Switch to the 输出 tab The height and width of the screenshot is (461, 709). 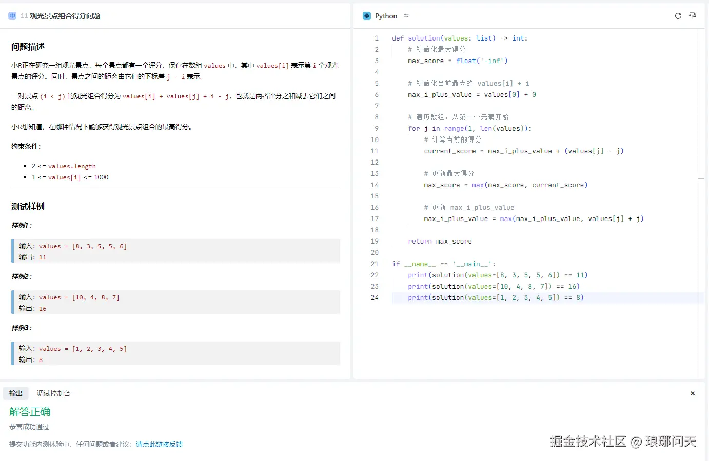[x=16, y=393]
